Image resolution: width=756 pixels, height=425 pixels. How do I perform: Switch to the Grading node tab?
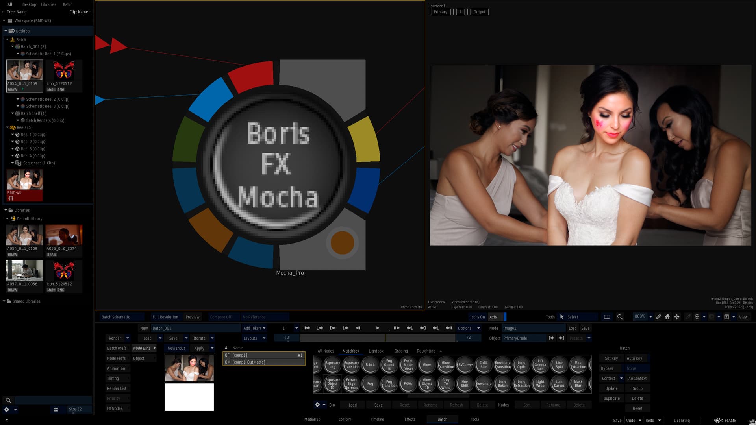pyautogui.click(x=401, y=351)
